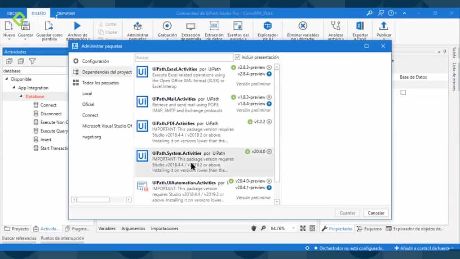Viewport: 460px width, 259px height.
Task: Open Extracción de datos tool
Action: [214, 26]
